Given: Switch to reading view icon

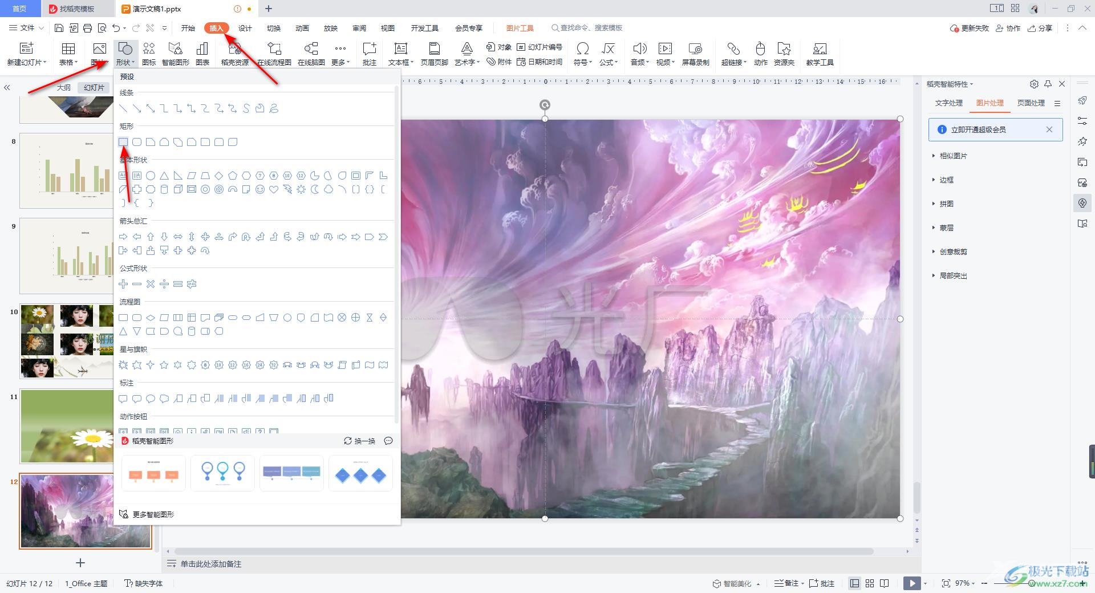Looking at the screenshot, I should tap(885, 583).
